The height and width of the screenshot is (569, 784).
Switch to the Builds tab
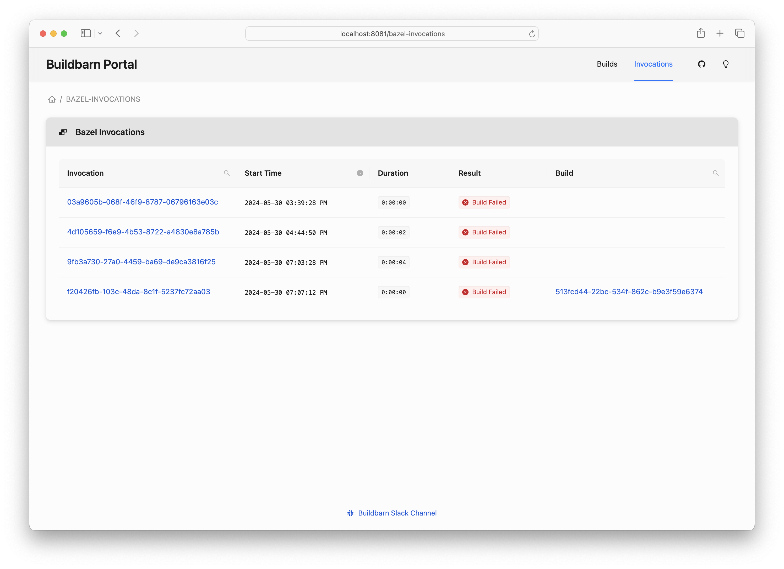coord(607,64)
